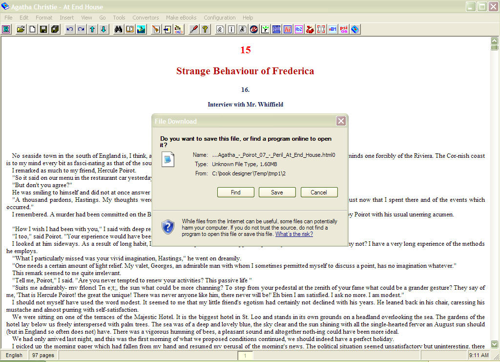Open the Edit menu

pyautogui.click(x=24, y=18)
